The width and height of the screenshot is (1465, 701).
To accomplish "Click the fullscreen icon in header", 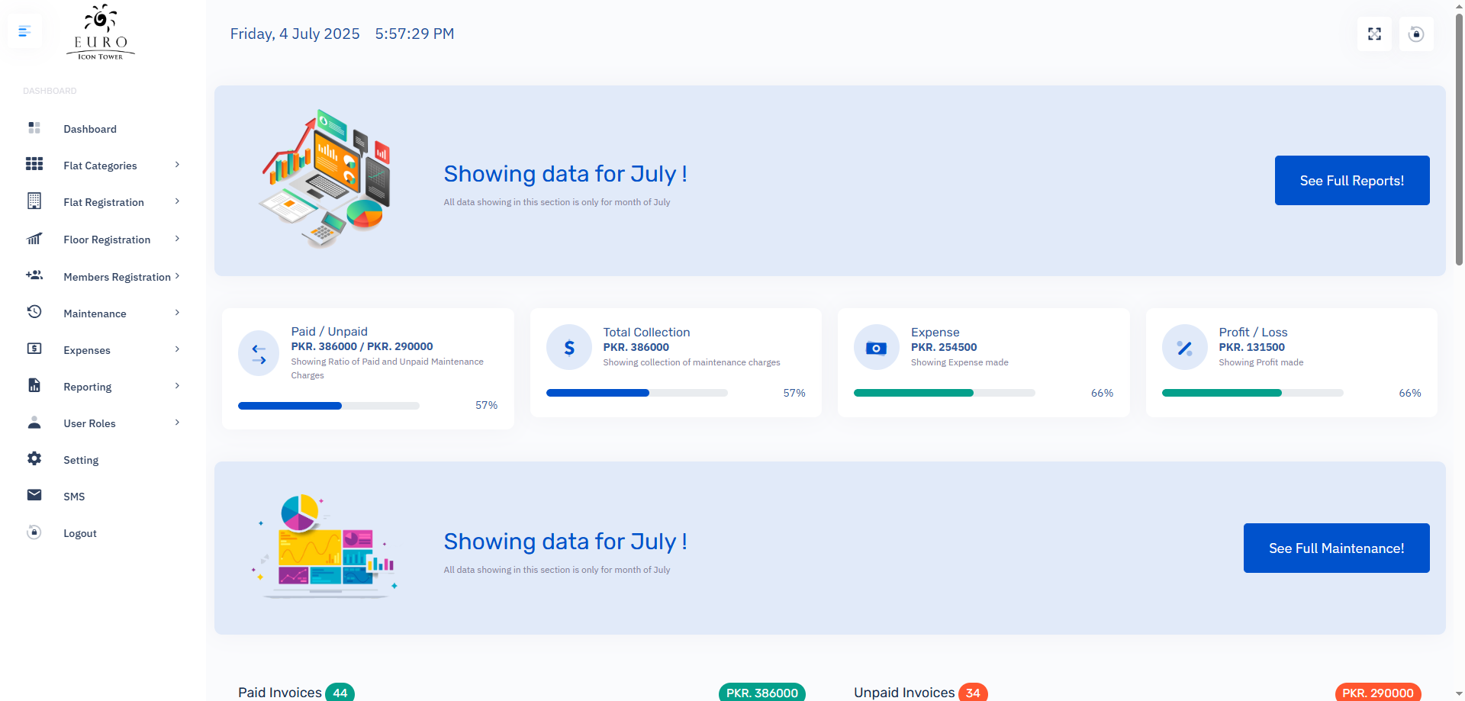I will coord(1374,34).
